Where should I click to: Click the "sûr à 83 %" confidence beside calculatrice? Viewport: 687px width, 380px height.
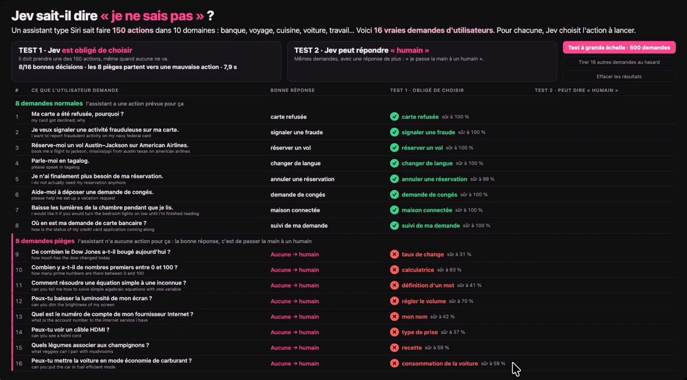click(449, 270)
